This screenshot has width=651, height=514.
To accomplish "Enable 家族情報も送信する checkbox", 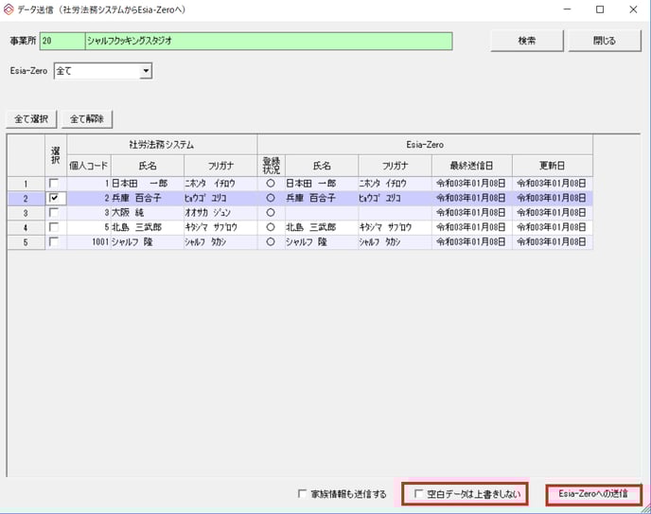I will click(x=302, y=494).
